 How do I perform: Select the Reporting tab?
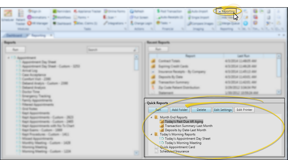39,35
